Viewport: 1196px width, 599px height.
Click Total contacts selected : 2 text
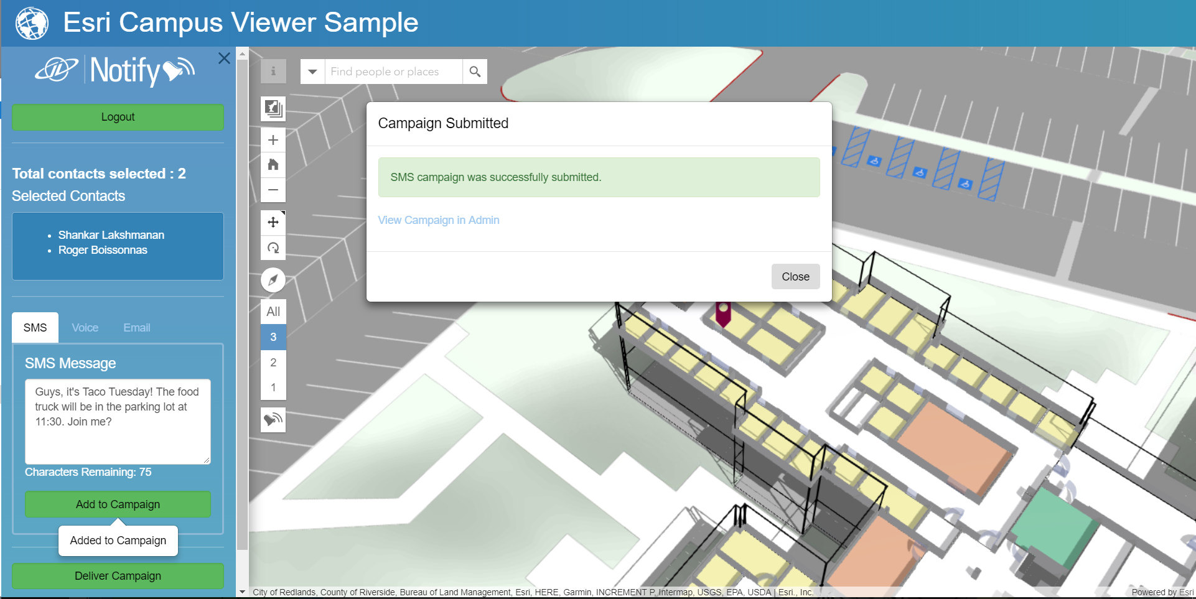(x=99, y=174)
